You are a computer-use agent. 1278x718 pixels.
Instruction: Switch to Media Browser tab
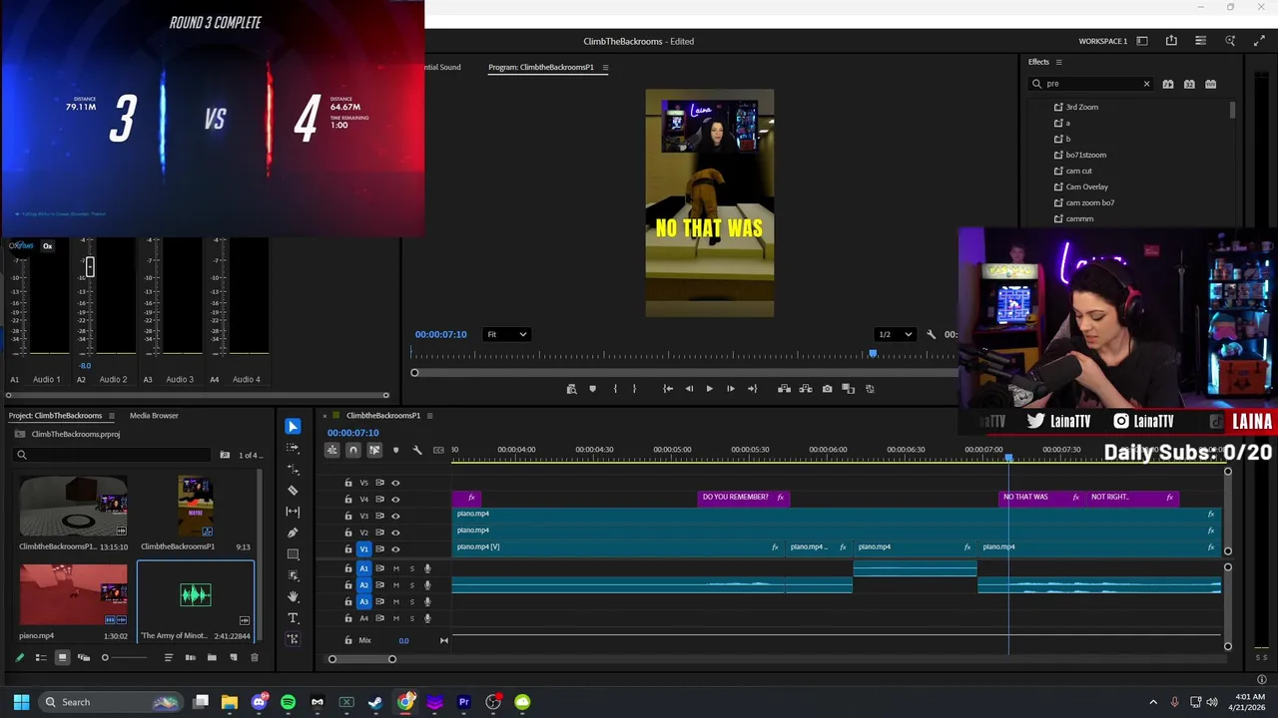(x=154, y=416)
